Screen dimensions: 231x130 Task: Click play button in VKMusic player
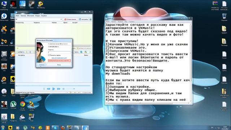tap(53, 89)
